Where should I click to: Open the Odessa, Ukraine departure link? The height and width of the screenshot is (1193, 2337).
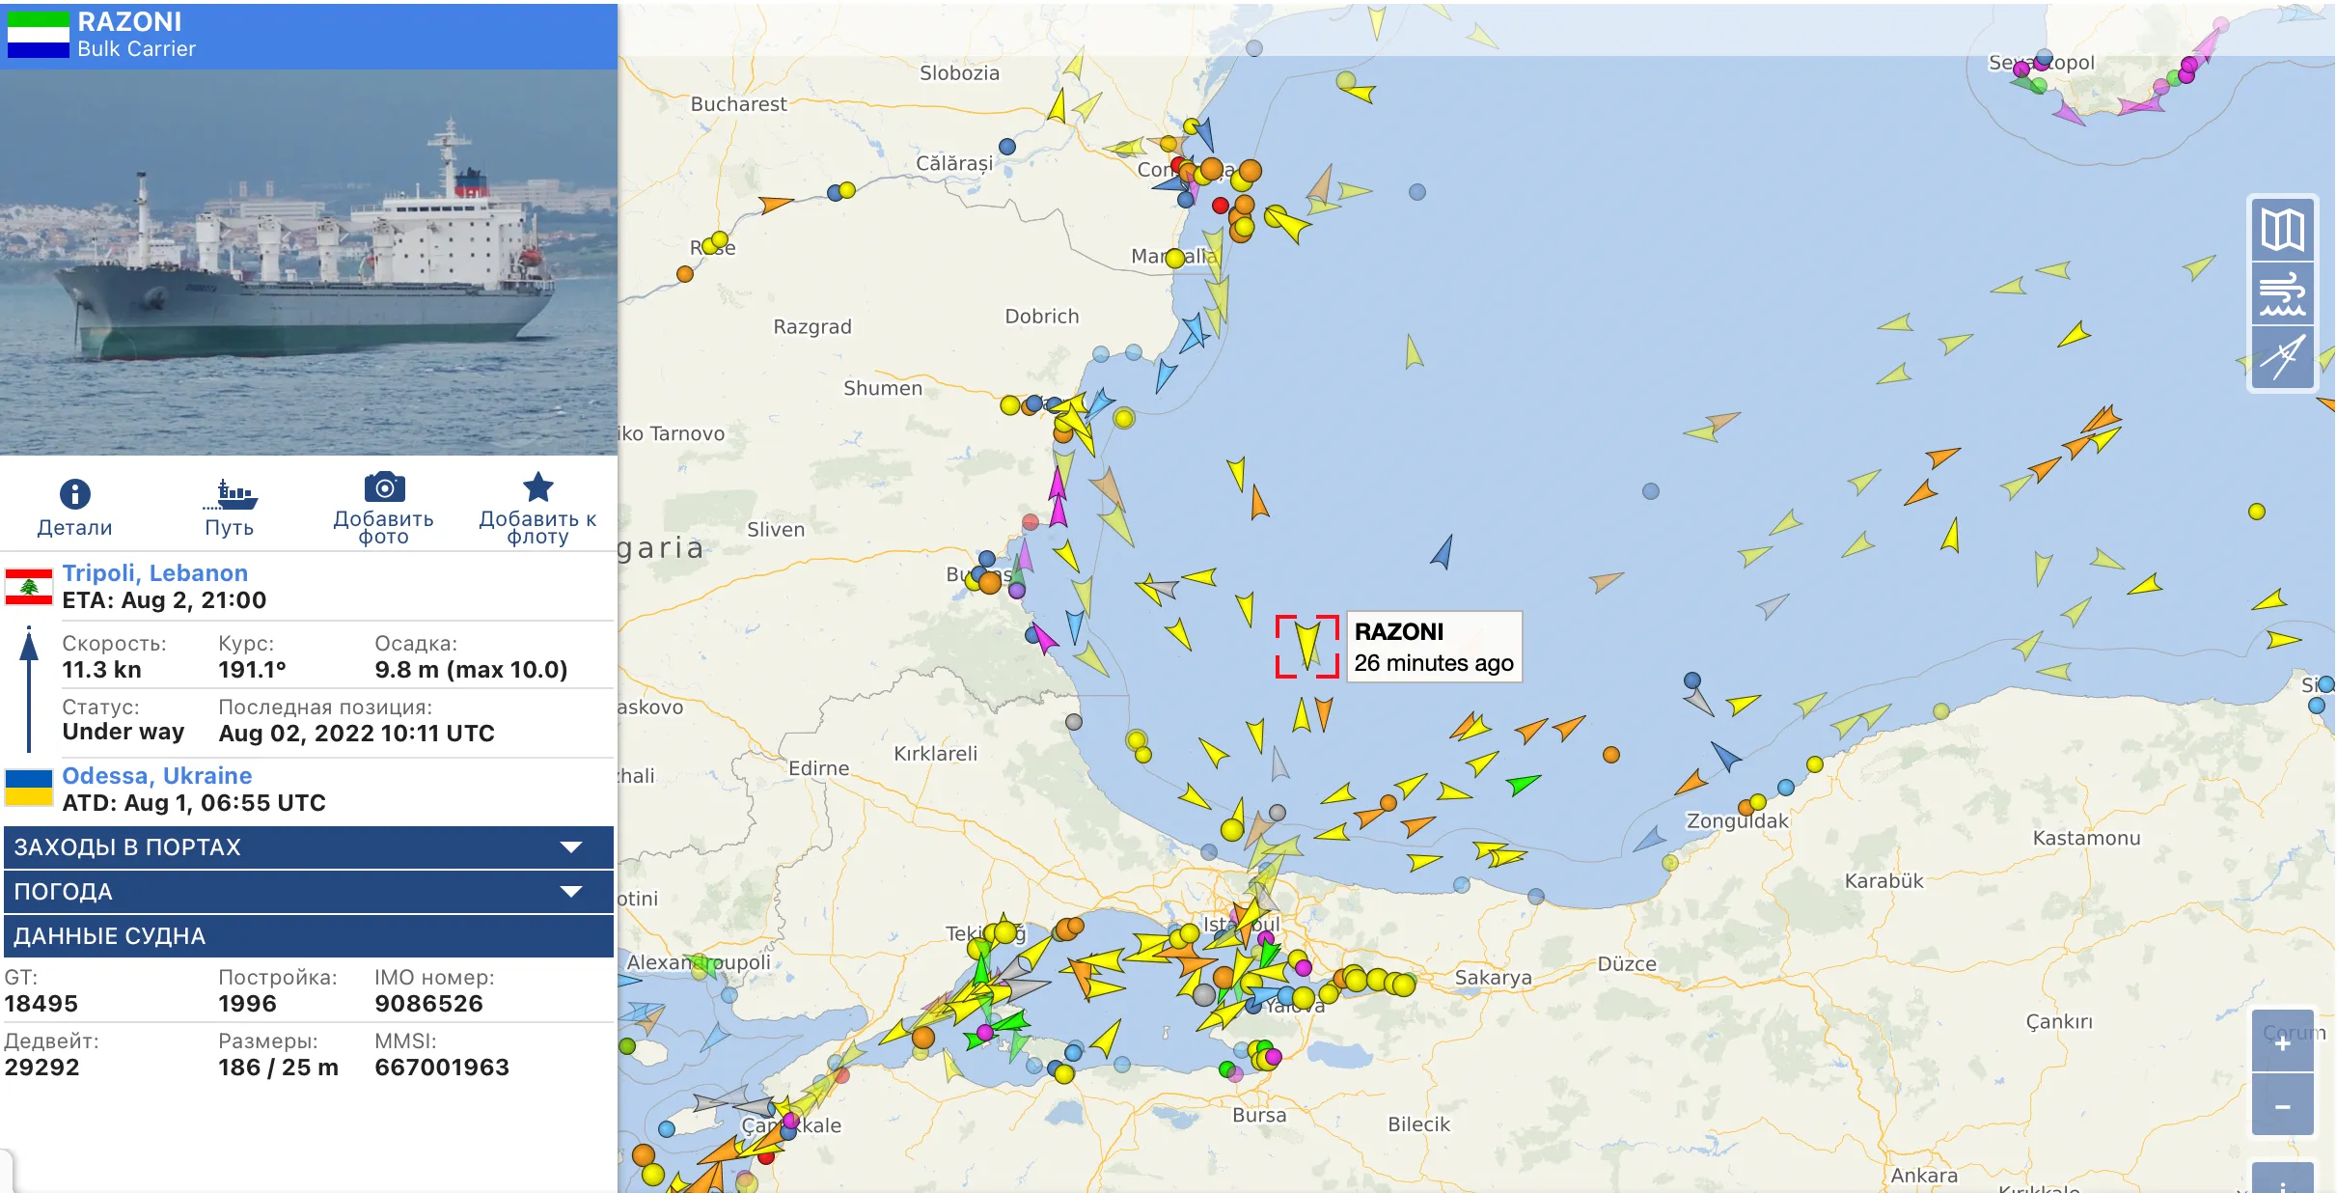pos(156,776)
